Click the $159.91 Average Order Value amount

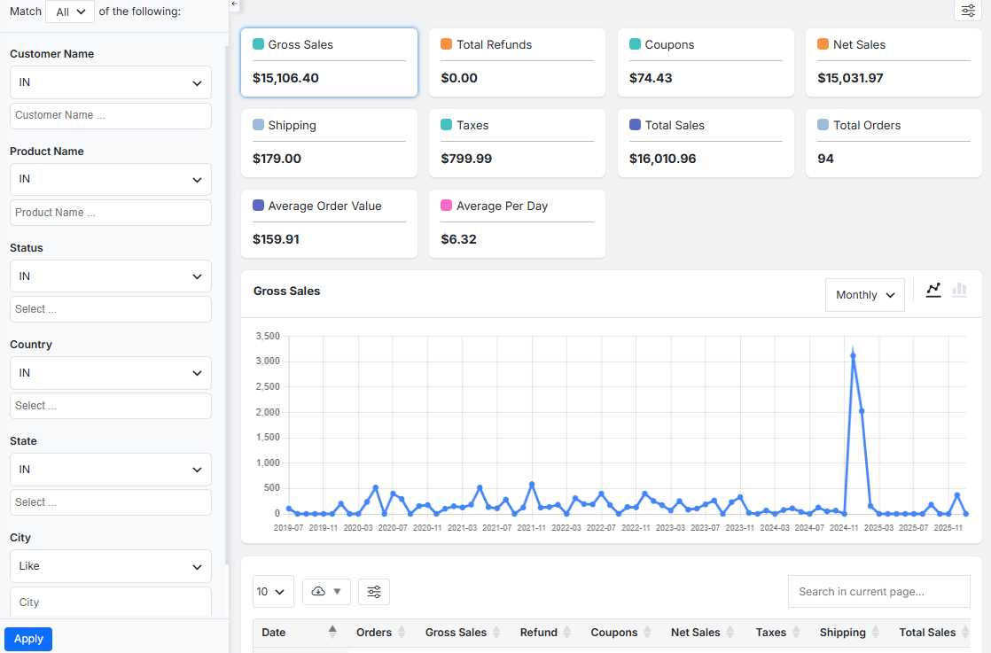(x=277, y=239)
